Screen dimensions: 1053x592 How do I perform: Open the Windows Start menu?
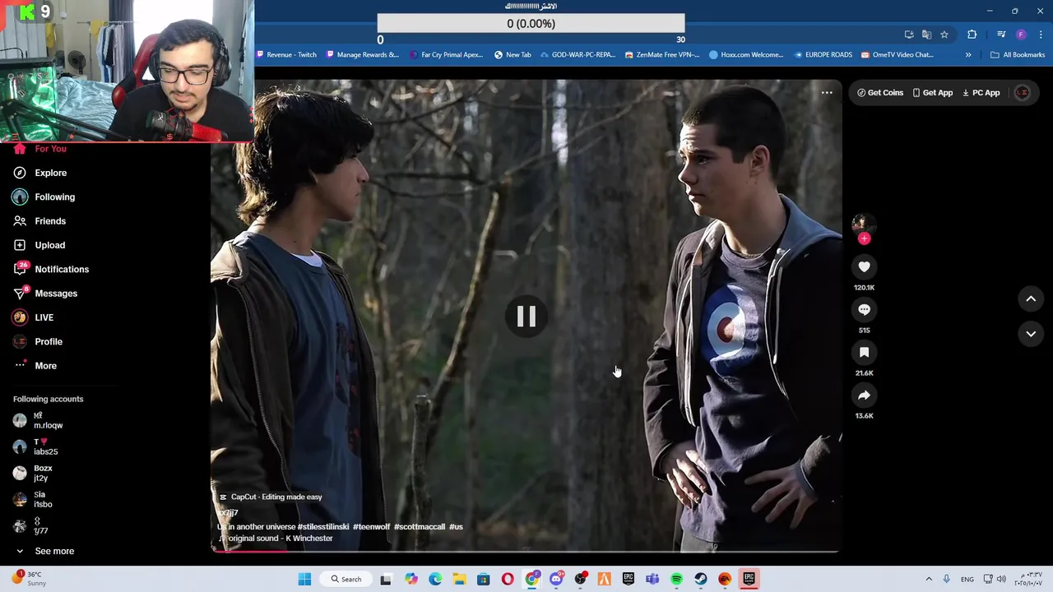pos(304,579)
